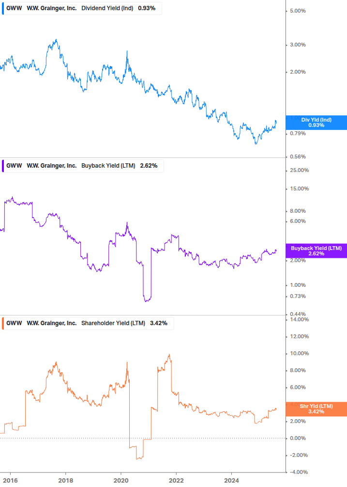This screenshot has width=347, height=487.
Task: Click the 2018 label on the time axis
Action: 66,481
